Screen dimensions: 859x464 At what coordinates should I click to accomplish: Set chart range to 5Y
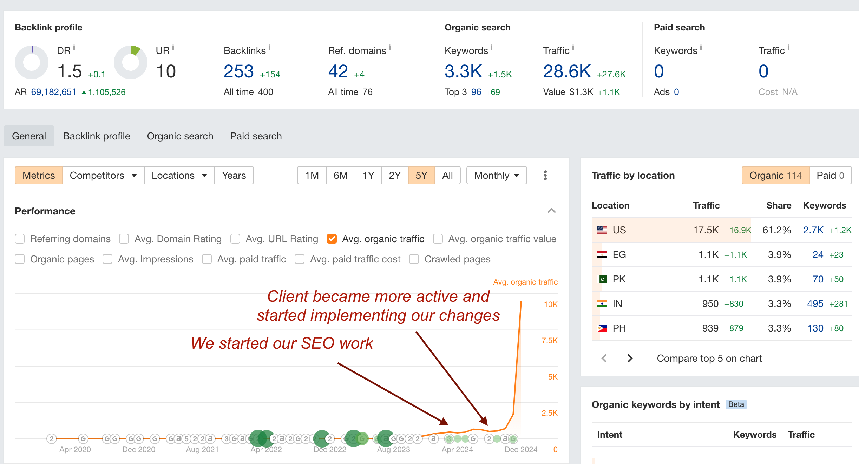tap(421, 175)
